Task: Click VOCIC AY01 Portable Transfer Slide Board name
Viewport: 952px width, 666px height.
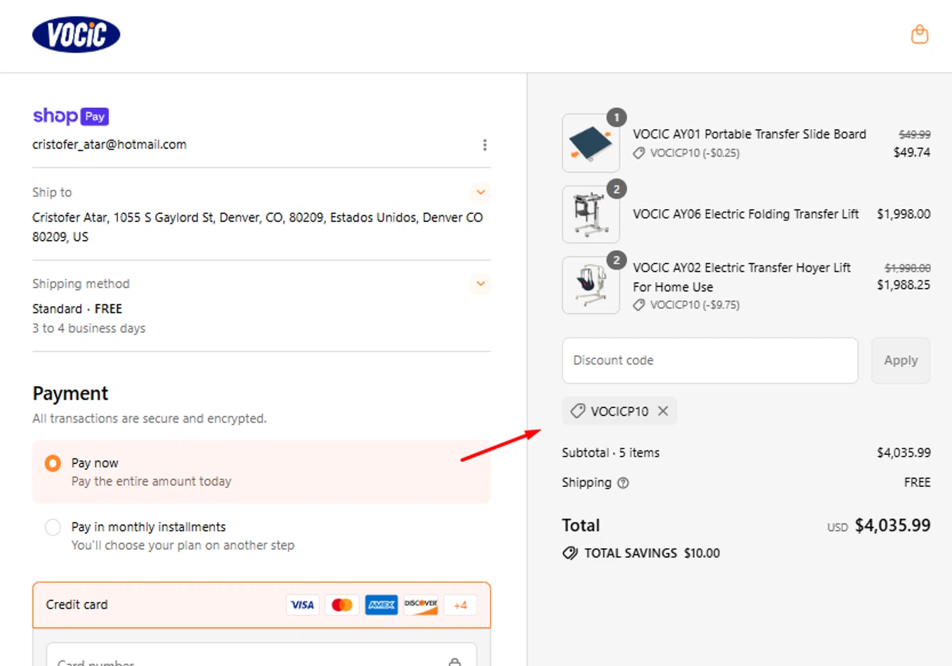Action: (749, 134)
